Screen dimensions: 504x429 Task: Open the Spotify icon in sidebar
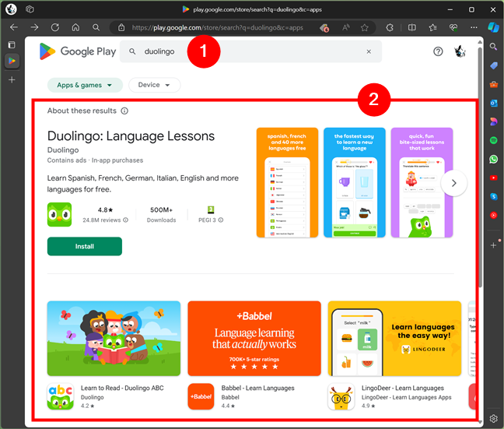493,140
